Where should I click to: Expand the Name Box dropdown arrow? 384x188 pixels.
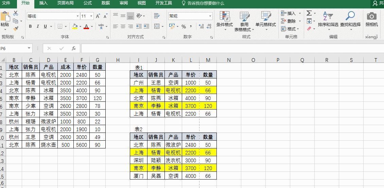[x=29, y=48]
